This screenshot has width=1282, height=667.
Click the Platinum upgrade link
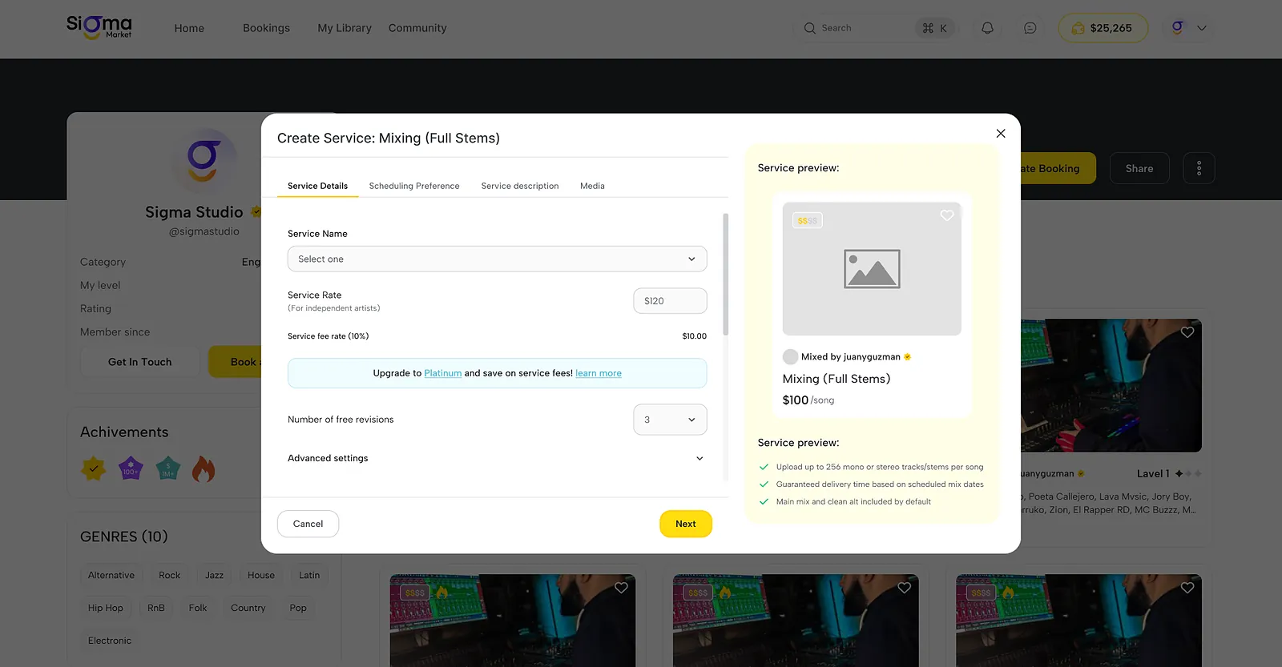(443, 373)
